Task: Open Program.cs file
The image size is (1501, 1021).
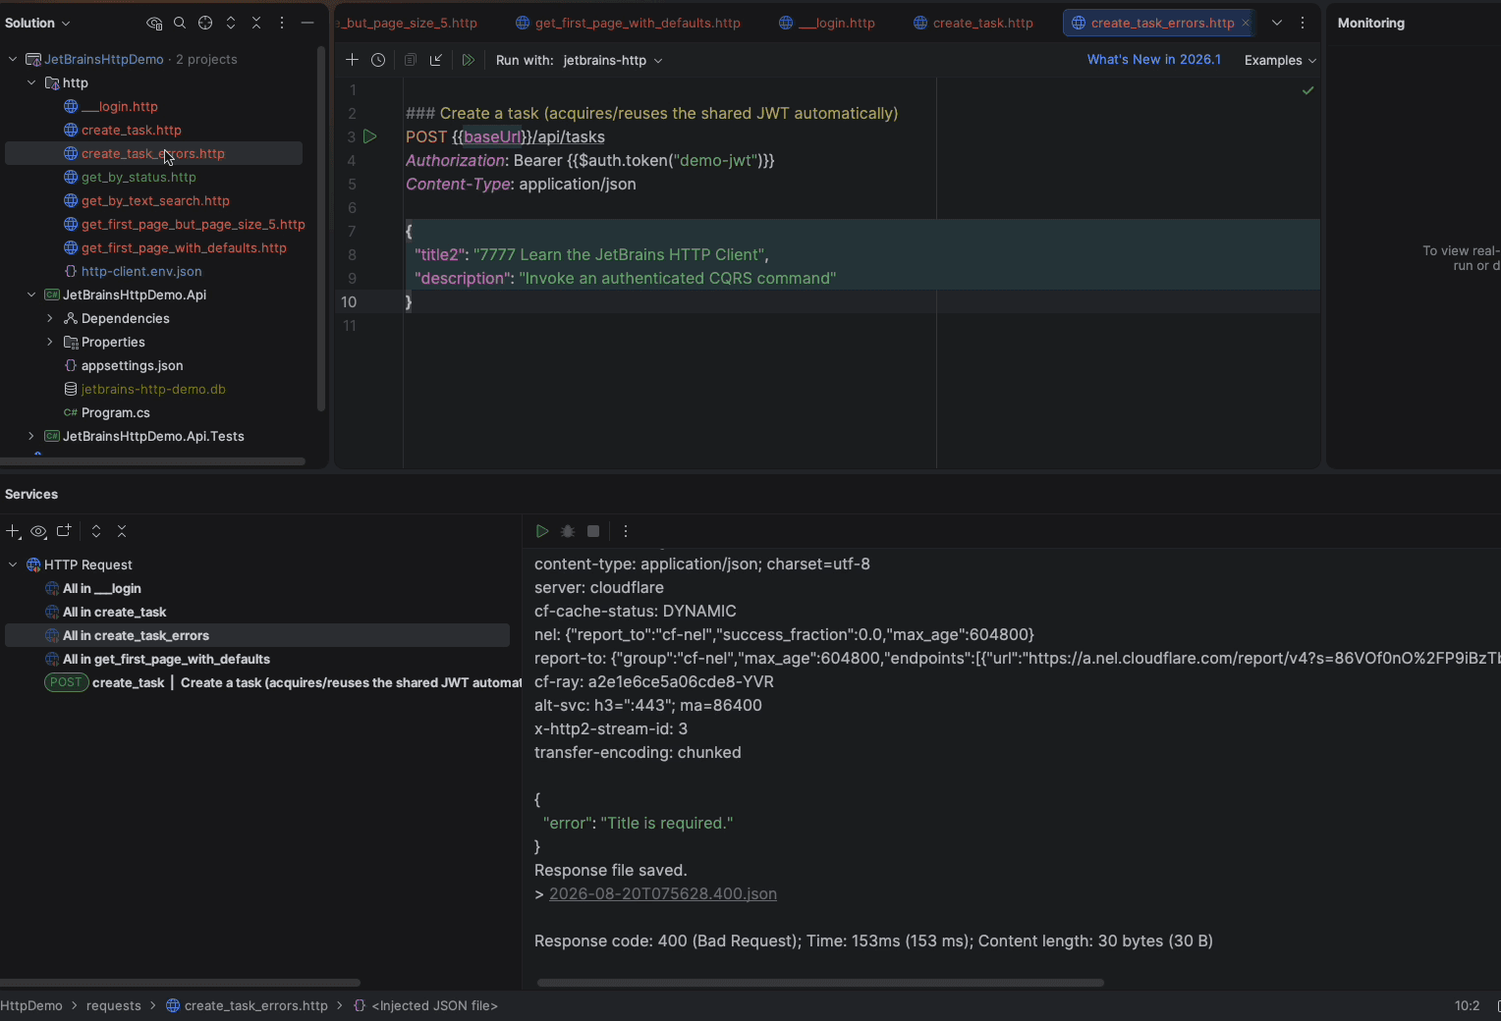Action: (115, 412)
